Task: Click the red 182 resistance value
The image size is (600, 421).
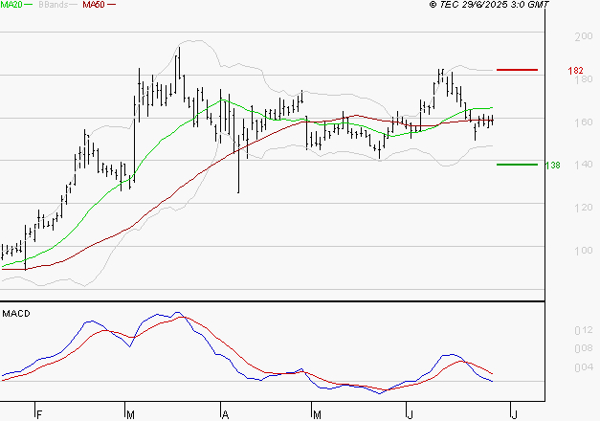Action: [575, 71]
